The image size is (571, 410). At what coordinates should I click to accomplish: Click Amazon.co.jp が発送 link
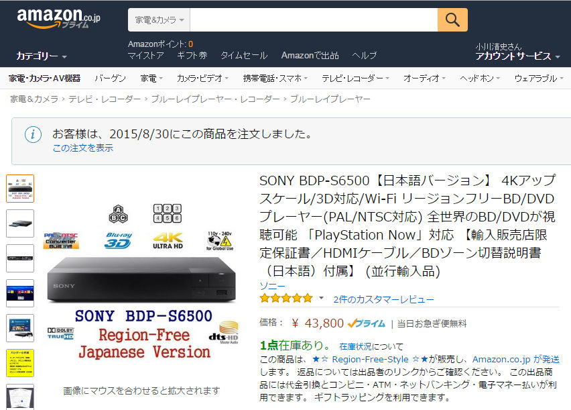click(x=515, y=359)
